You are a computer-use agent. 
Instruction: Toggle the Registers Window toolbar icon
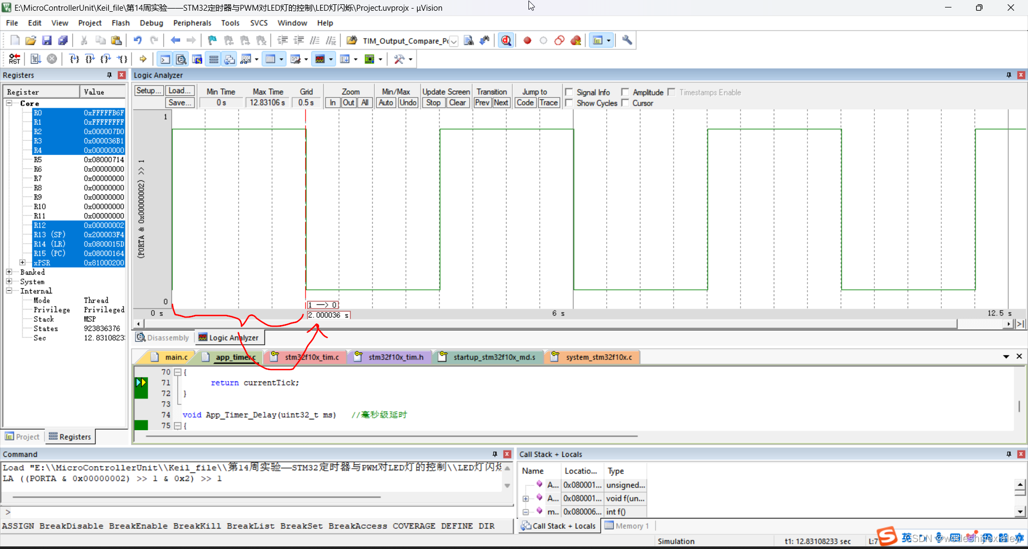coord(214,59)
